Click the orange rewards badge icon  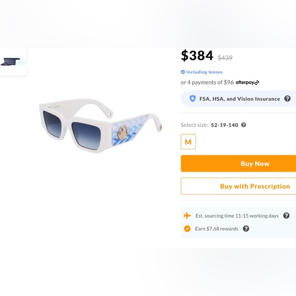pyautogui.click(x=187, y=229)
